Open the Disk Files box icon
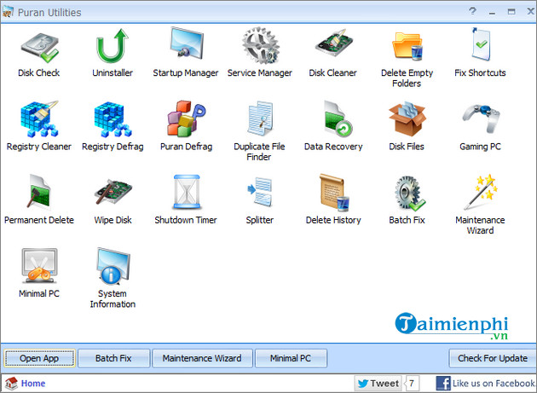 (407, 118)
